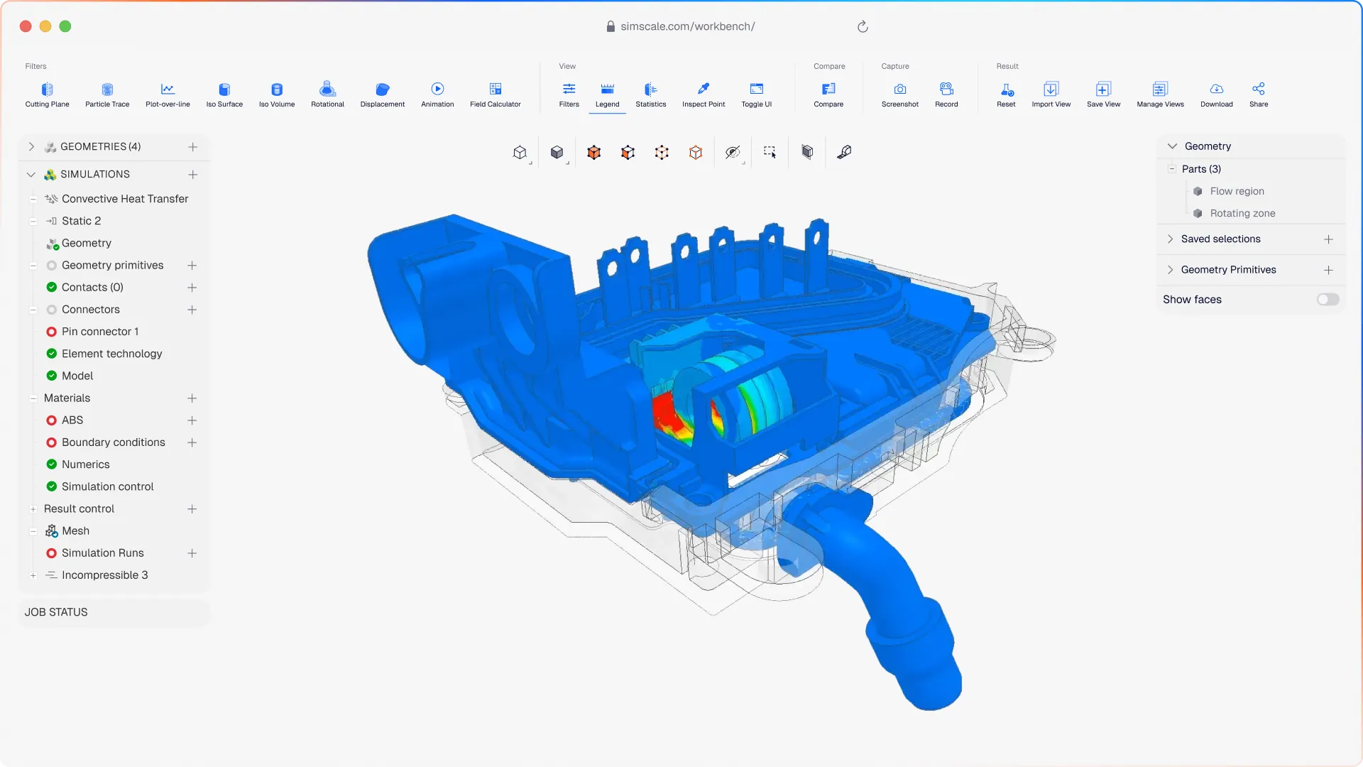This screenshot has width=1363, height=767.
Task: Add a geometry primitive in right panel
Action: point(1328,270)
